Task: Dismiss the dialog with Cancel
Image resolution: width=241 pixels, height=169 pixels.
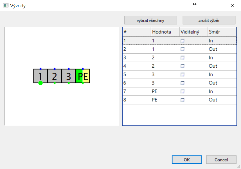Action: [x=221, y=160]
